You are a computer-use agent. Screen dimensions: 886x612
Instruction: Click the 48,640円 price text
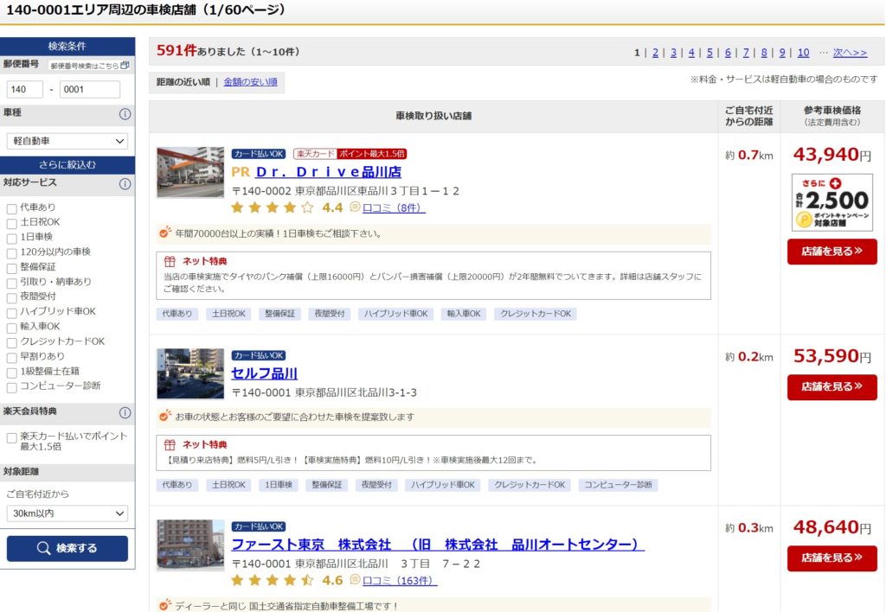pos(831,526)
